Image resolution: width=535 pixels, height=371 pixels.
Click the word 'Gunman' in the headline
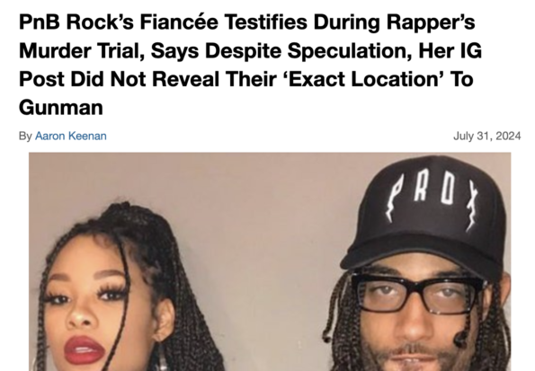click(x=61, y=108)
